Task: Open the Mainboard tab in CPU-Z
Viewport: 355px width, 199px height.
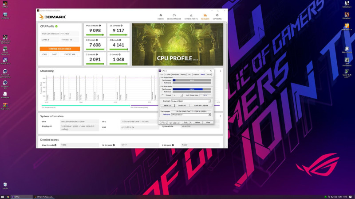Action: (175, 74)
